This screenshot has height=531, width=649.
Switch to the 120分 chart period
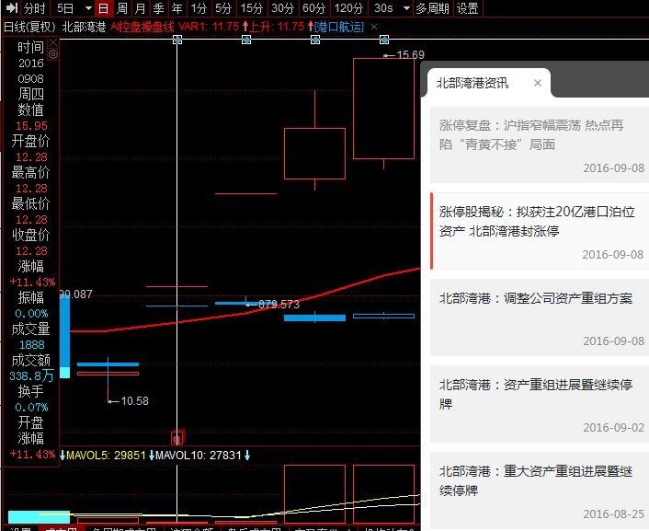click(x=348, y=8)
